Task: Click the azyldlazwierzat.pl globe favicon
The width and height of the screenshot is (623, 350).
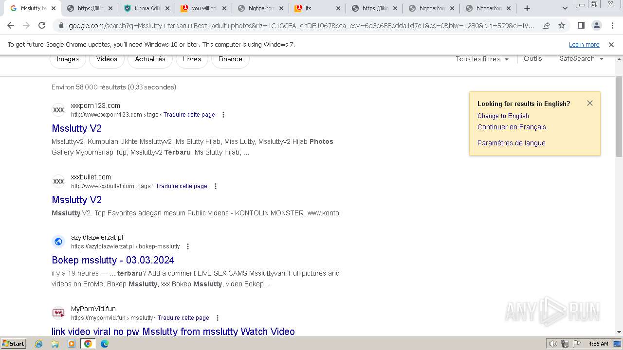Action: [58, 242]
